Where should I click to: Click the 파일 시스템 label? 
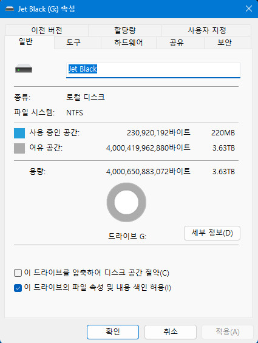coord(35,113)
